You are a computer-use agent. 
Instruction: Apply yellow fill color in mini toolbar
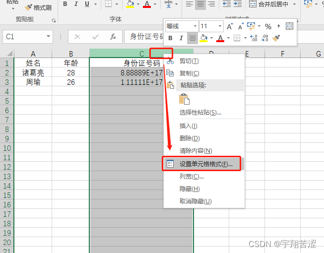(203, 38)
